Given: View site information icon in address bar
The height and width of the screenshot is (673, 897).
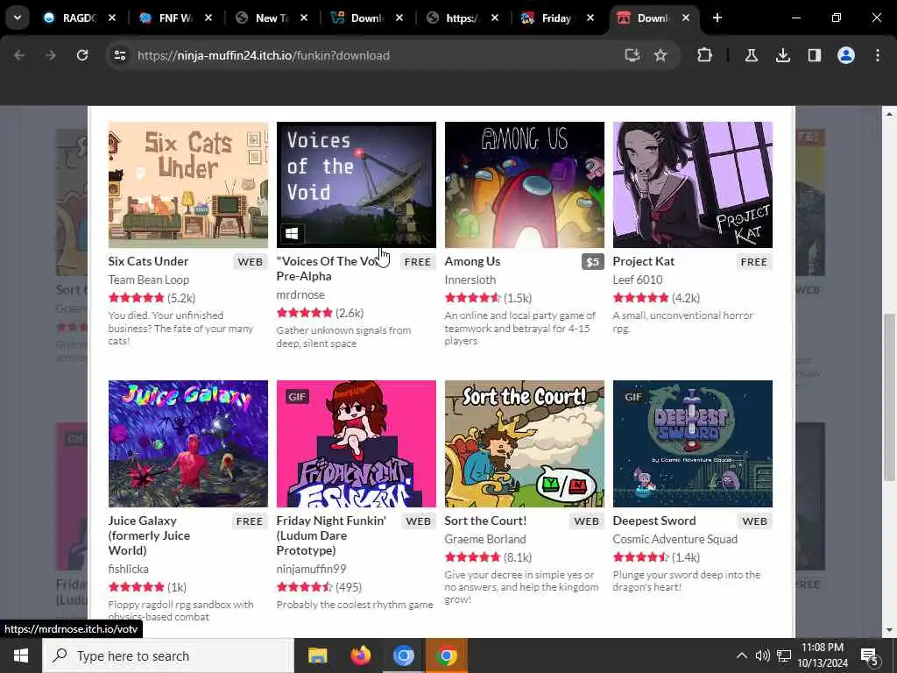Looking at the screenshot, I should tap(119, 55).
